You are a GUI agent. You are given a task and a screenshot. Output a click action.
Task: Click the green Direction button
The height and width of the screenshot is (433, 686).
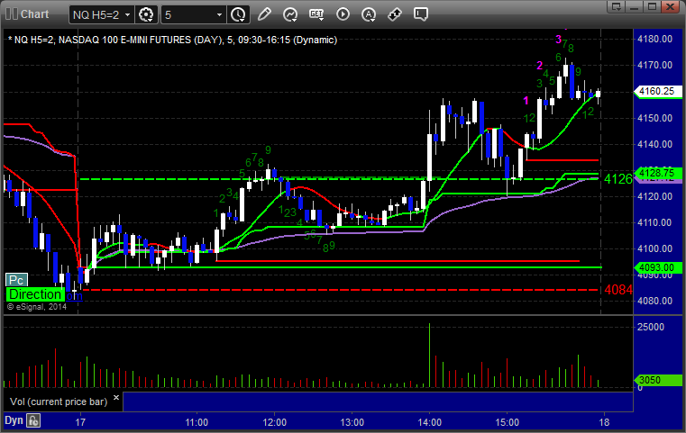tap(35, 294)
